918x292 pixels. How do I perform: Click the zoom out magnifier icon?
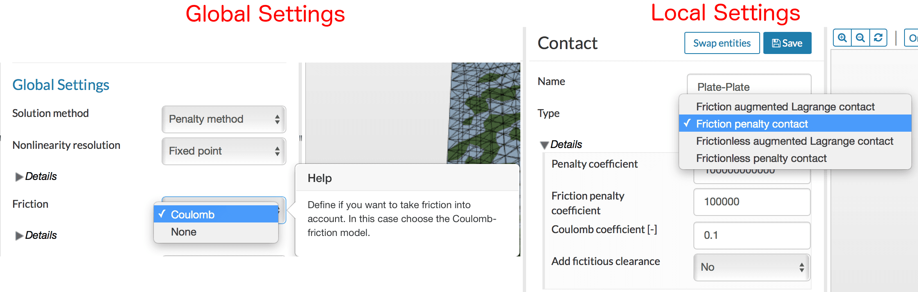(x=860, y=38)
